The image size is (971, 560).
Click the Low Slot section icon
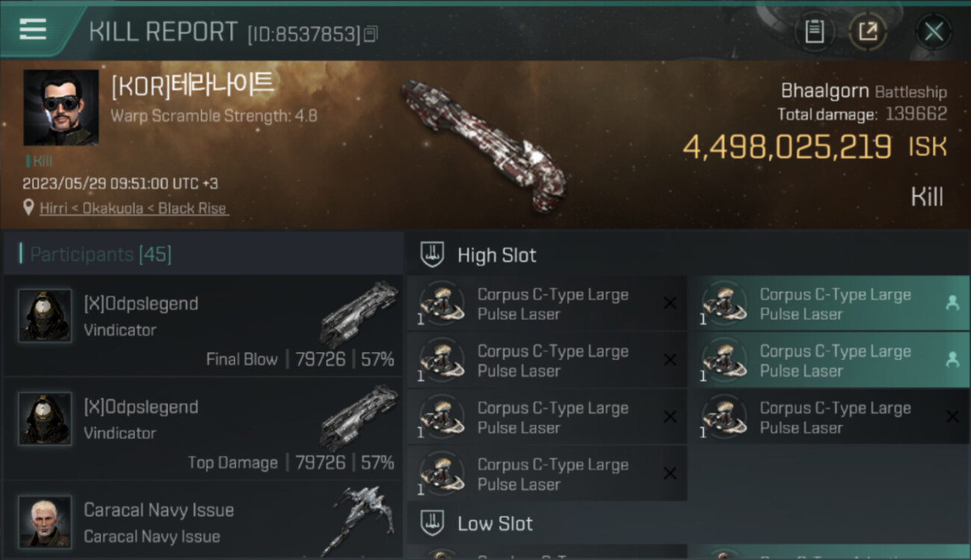click(x=433, y=523)
